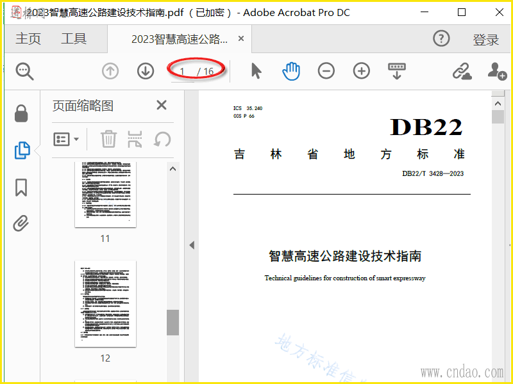Click the page 12 label
The image size is (513, 384).
click(x=105, y=358)
